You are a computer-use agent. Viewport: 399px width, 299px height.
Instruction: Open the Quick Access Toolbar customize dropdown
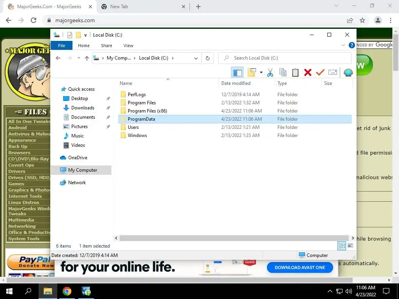click(85, 35)
